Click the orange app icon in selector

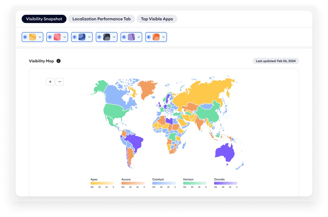(x=156, y=37)
